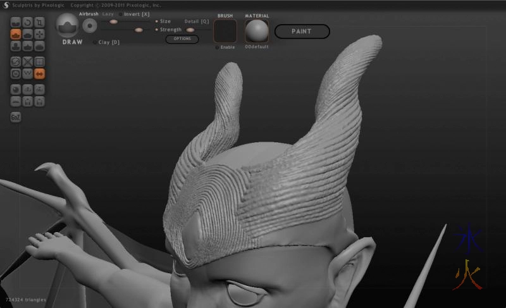Toggle the Clay [D] option
The image size is (506, 308).
pyautogui.click(x=108, y=42)
